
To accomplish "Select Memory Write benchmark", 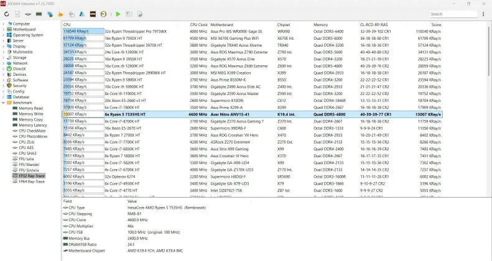I will pos(30,114).
